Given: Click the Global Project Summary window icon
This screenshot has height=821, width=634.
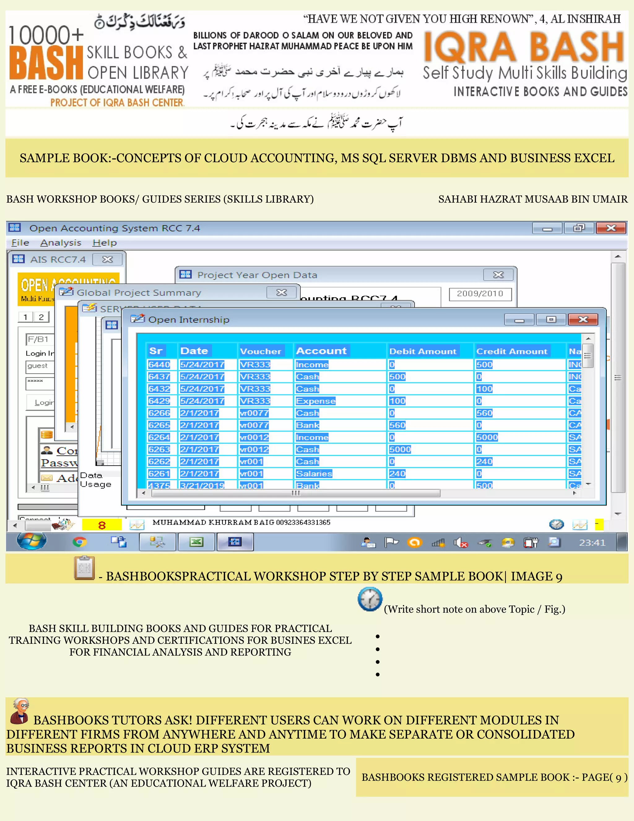Looking at the screenshot, I should tap(66, 292).
